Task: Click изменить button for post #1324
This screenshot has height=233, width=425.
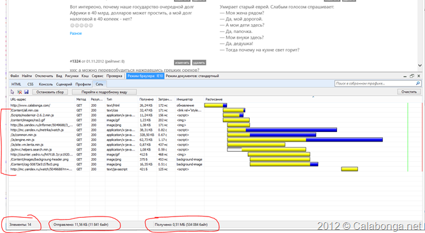Action: point(182,63)
